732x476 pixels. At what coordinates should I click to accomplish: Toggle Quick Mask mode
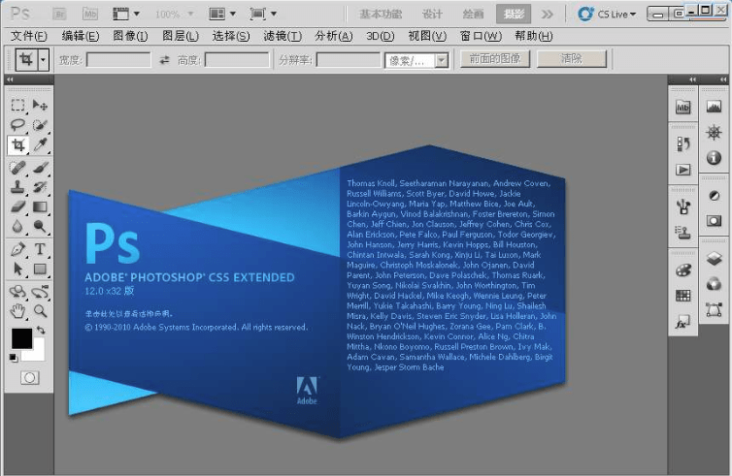29,376
